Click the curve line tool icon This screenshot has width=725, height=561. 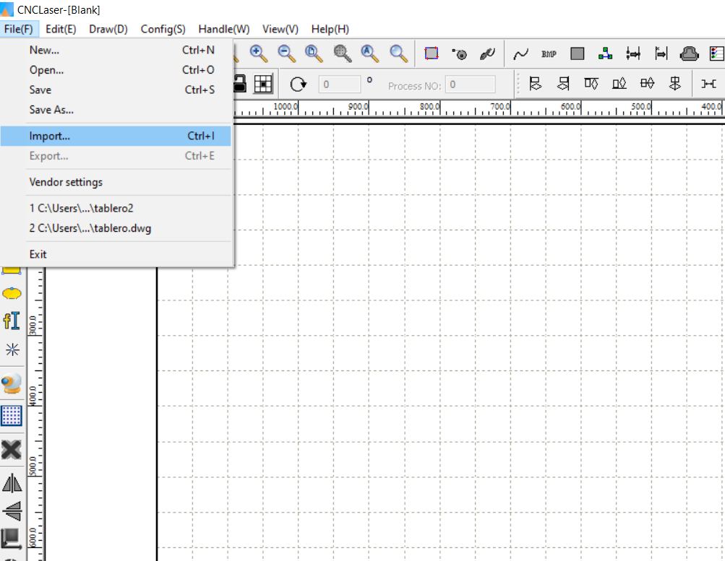pyautogui.click(x=520, y=54)
